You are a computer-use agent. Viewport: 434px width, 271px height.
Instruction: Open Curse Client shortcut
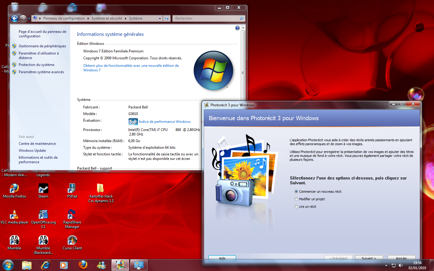72,243
